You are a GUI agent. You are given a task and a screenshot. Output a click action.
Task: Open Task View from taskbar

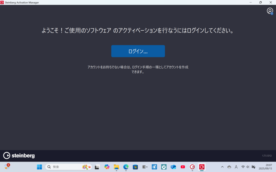97,167
